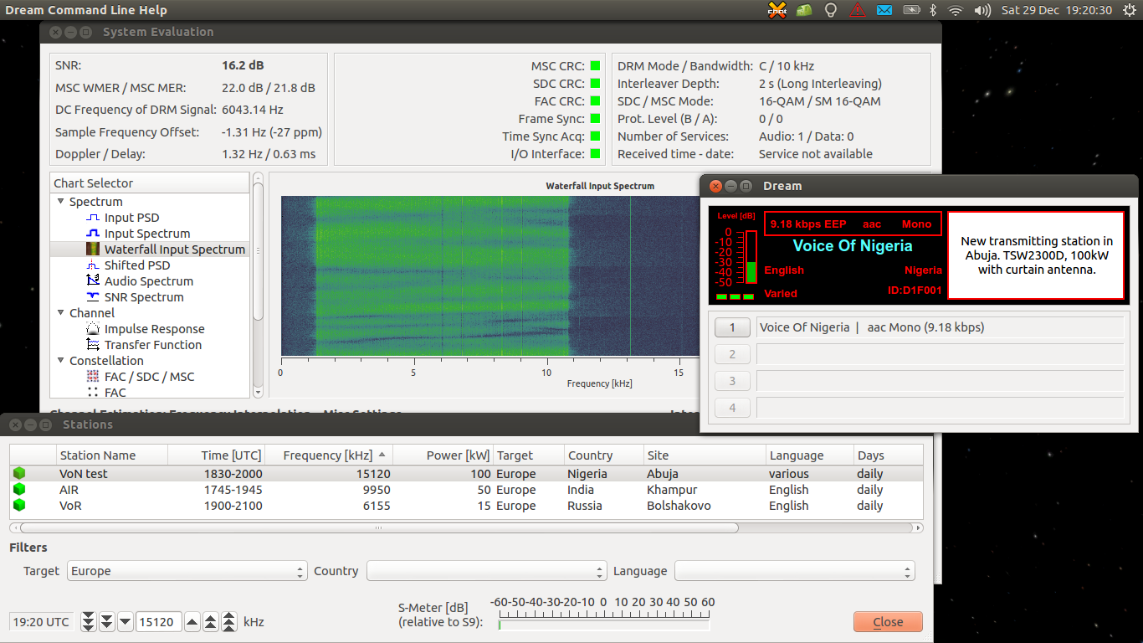Open the red warning triangle indicator
Viewport: 1143px width, 643px height.
click(858, 10)
